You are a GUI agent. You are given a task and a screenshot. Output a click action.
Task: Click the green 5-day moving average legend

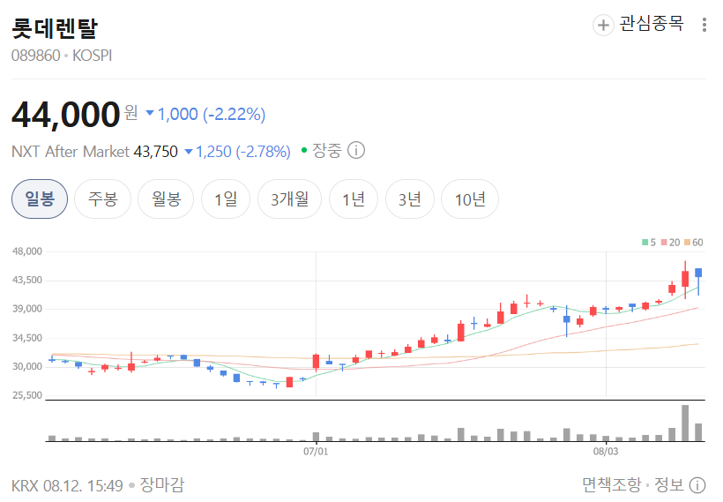[x=649, y=243]
